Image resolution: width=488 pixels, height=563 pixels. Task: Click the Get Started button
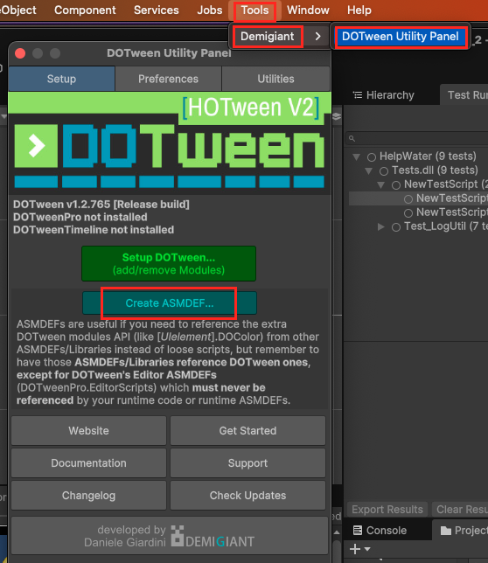click(x=247, y=430)
